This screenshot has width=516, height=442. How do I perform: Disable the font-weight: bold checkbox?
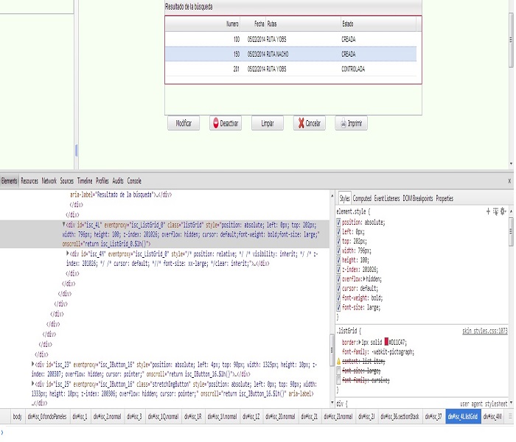(x=339, y=298)
